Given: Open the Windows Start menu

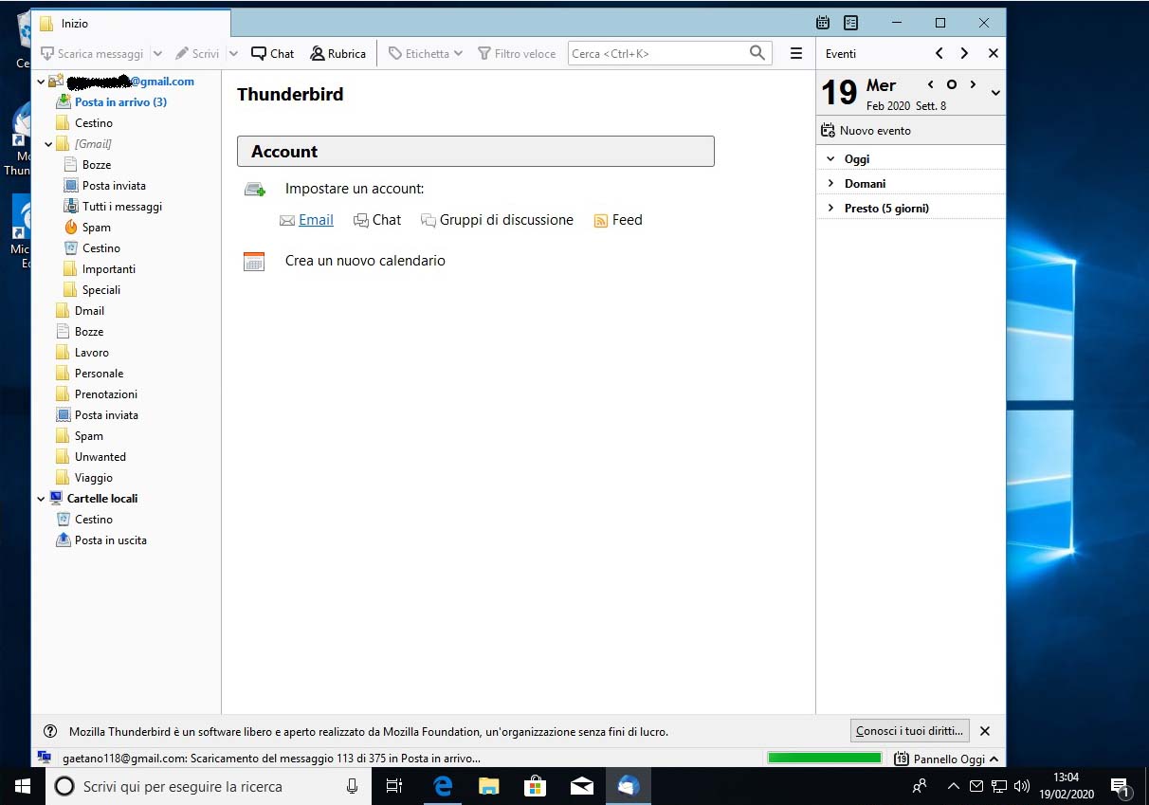Looking at the screenshot, I should 23,786.
